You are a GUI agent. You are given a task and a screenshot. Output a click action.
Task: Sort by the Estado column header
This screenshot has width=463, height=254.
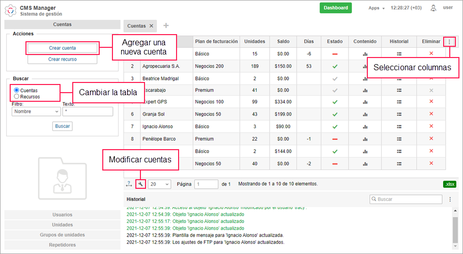point(335,42)
